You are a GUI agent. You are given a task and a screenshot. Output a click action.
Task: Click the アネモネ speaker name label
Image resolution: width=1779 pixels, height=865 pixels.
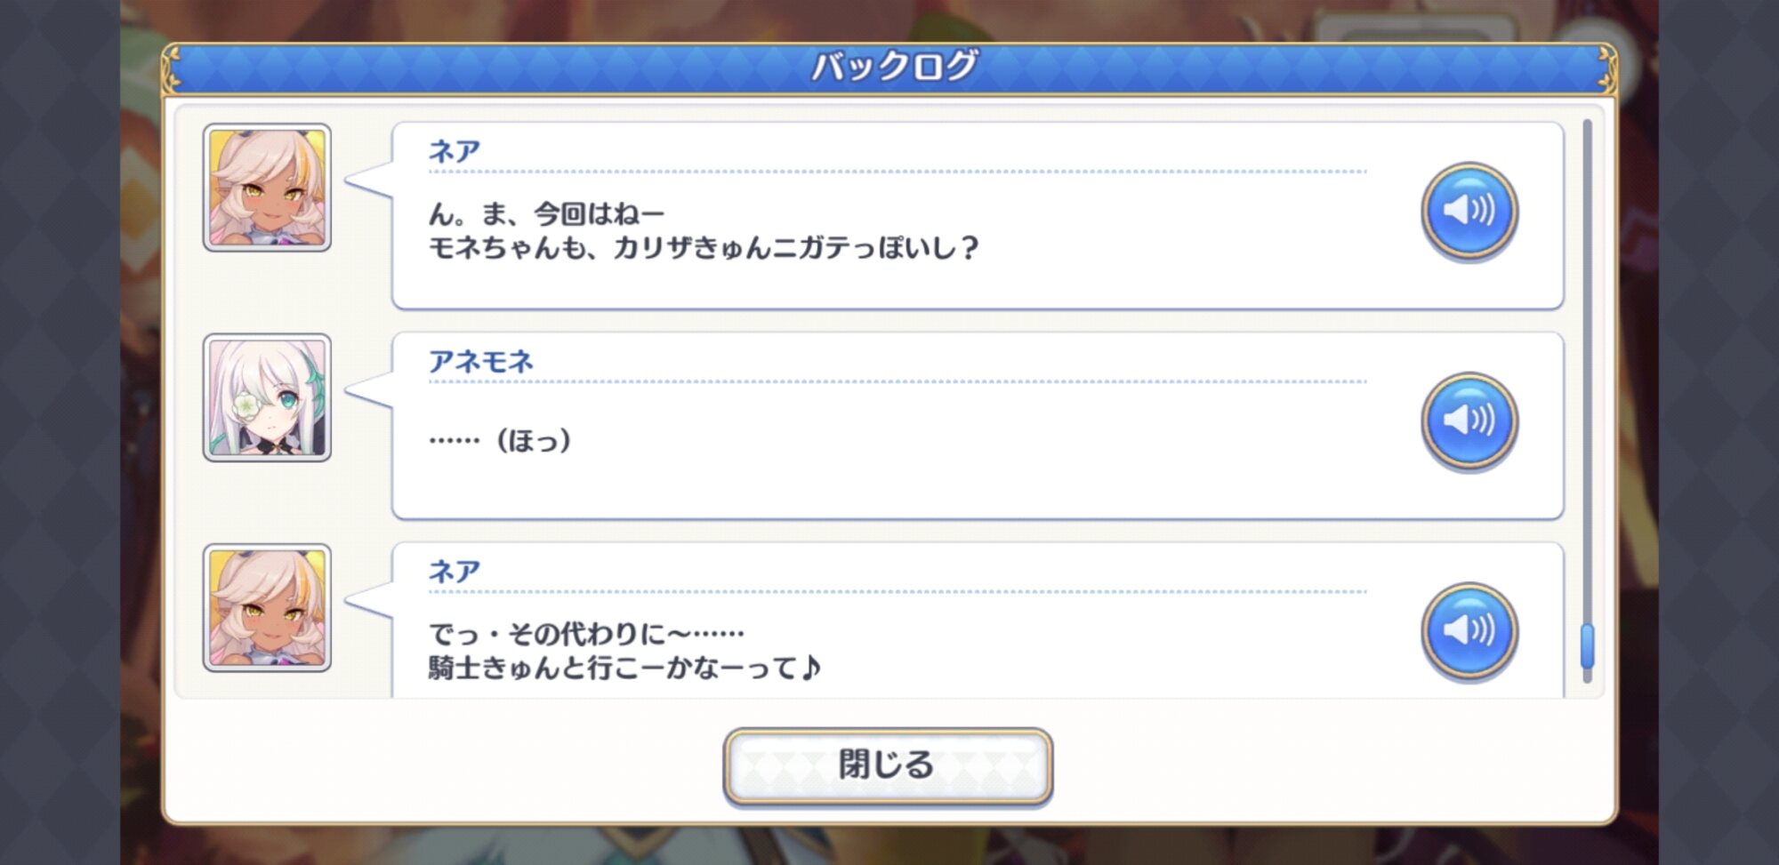(x=480, y=361)
